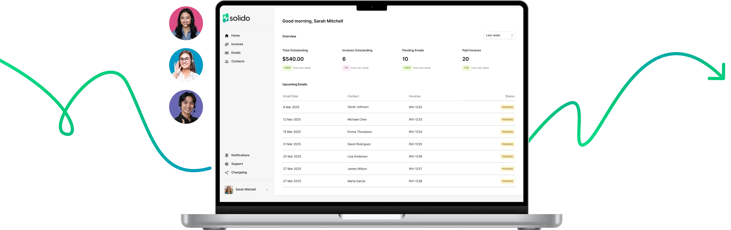Click the Status column header
731x230 pixels.
[509, 96]
